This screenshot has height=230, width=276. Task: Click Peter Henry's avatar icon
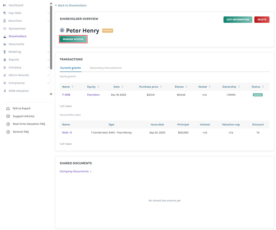click(62, 30)
